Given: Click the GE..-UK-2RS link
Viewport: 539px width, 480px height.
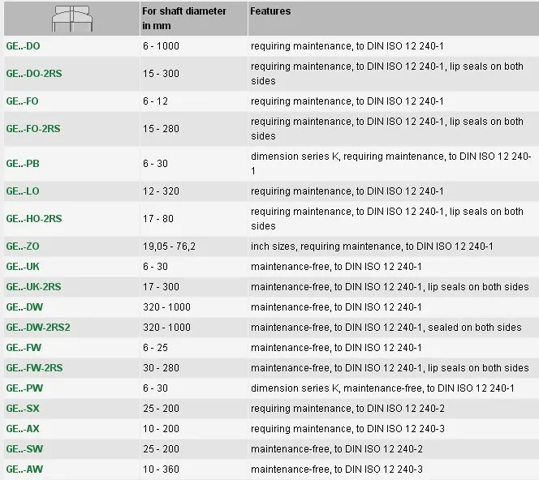Looking at the screenshot, I should coord(33,287).
